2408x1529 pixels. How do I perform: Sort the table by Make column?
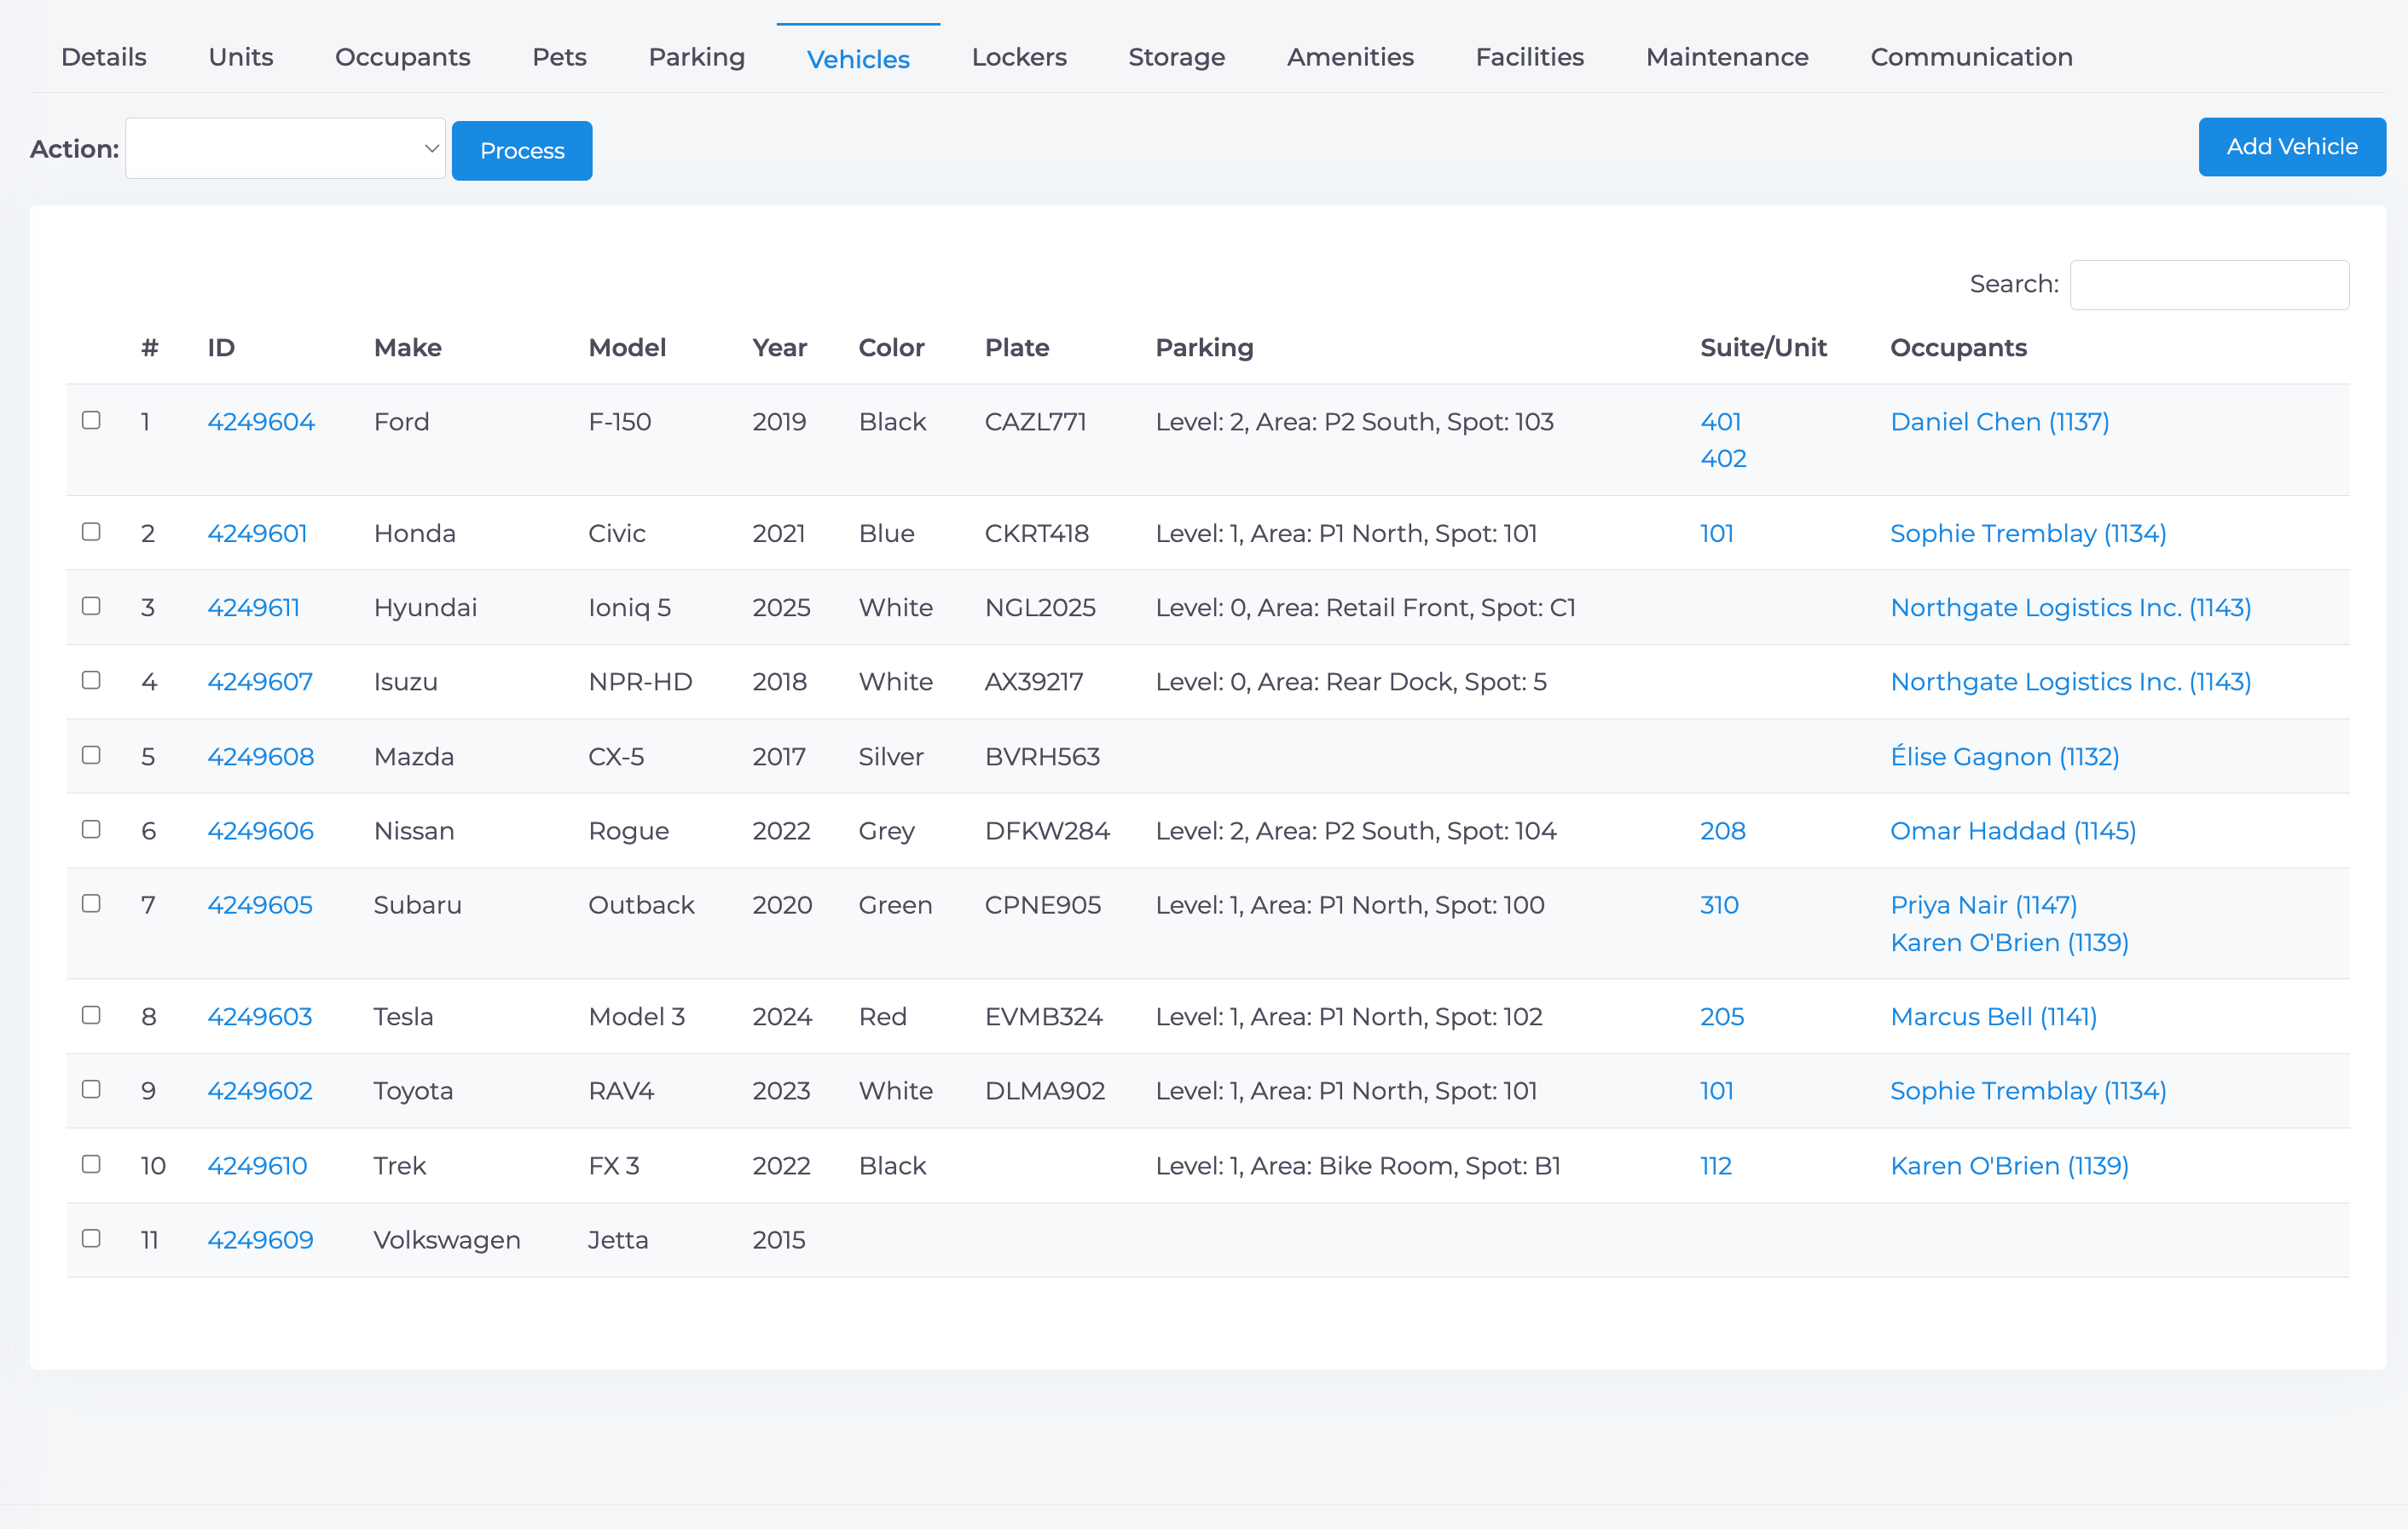coord(407,348)
